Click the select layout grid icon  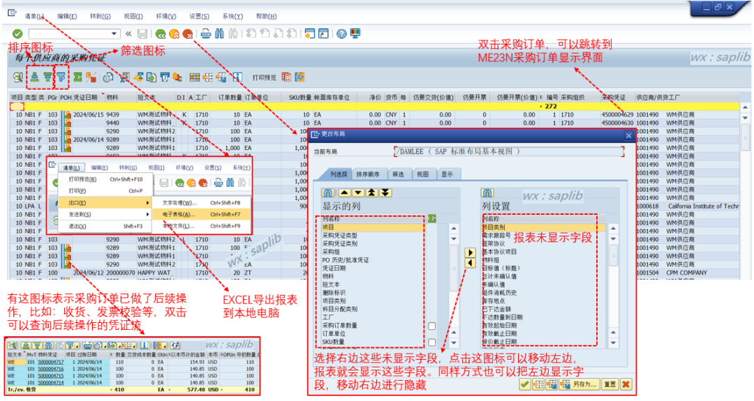tap(194, 77)
